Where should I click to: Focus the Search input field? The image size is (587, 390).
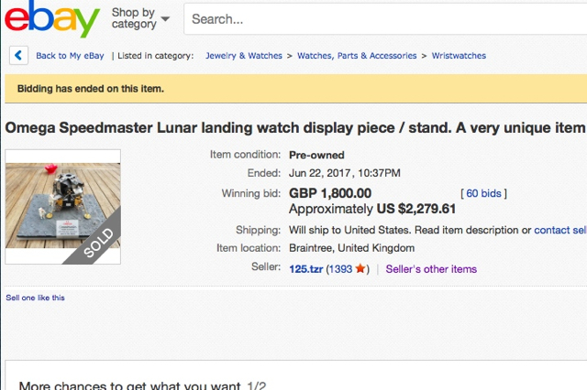(385, 19)
